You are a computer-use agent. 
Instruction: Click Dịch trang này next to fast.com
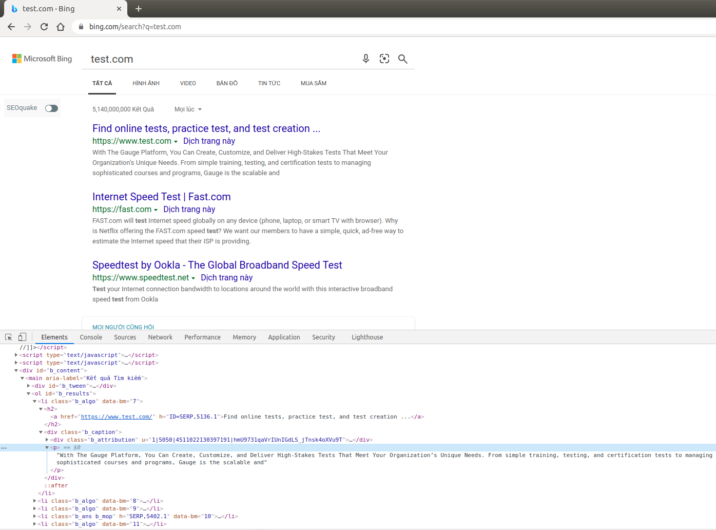(189, 209)
